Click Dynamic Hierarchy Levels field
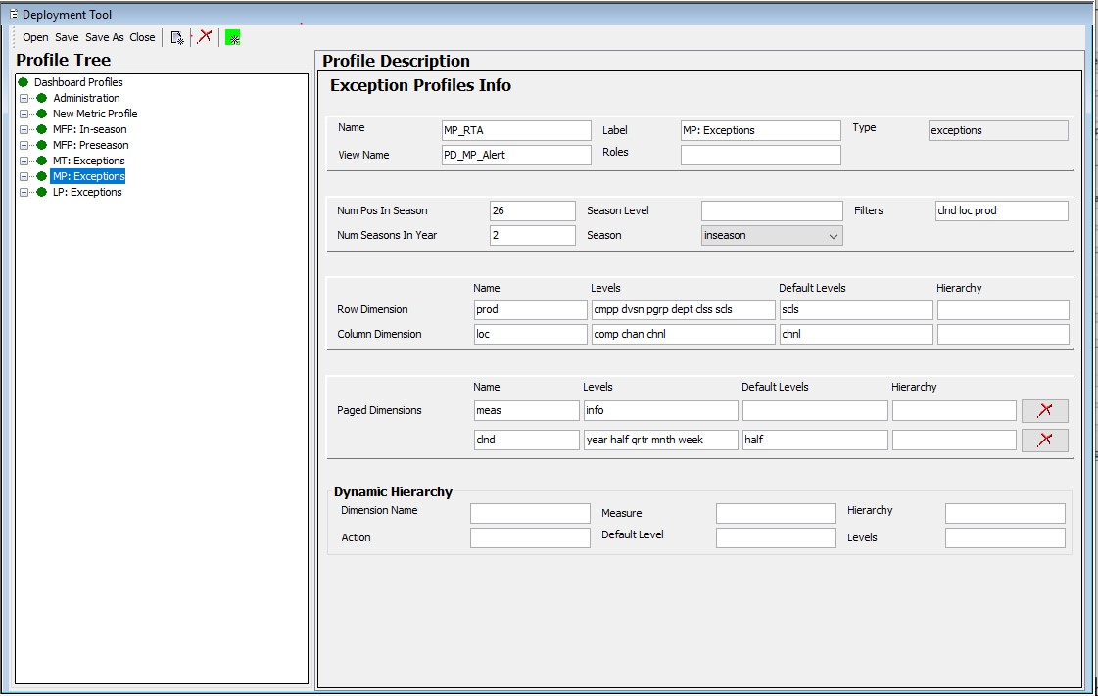 click(1005, 538)
